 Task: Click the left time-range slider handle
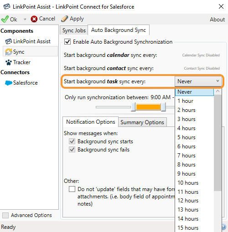[x=133, y=107]
